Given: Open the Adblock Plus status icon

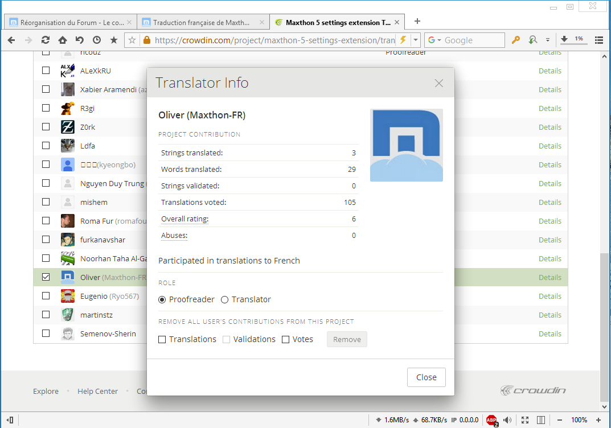Looking at the screenshot, I should (492, 420).
